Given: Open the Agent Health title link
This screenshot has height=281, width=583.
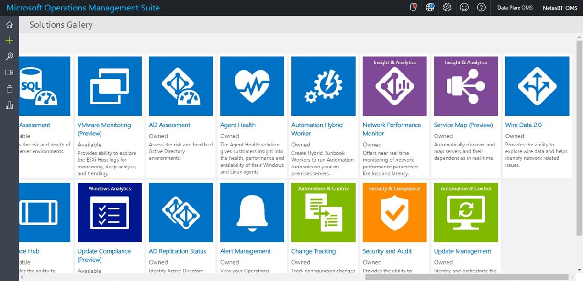Looking at the screenshot, I should [238, 125].
